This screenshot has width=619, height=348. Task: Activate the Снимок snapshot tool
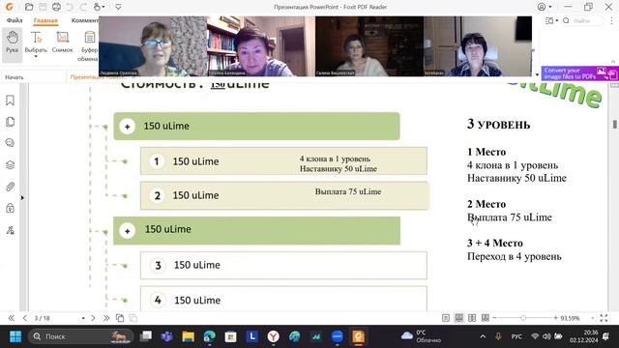point(62,43)
